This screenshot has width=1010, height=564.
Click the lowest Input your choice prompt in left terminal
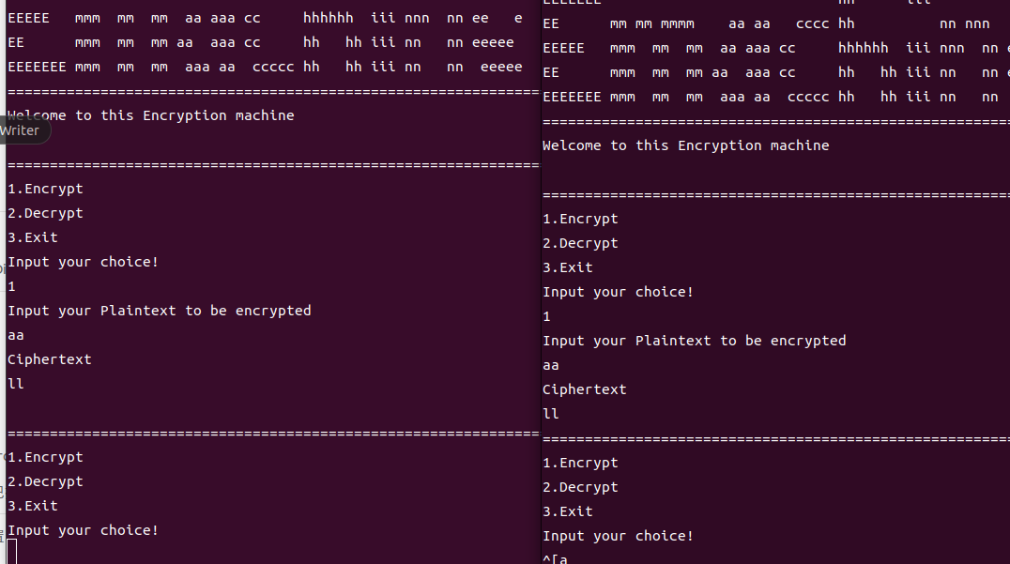pyautogui.click(x=84, y=530)
